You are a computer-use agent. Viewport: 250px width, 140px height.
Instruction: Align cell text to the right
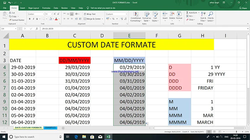click(72, 19)
